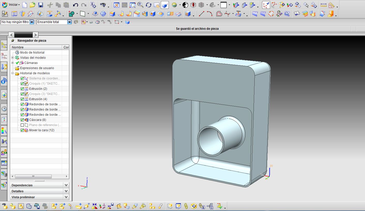
Task: Click the Navegador de pieza title
Action: [x=32, y=41]
